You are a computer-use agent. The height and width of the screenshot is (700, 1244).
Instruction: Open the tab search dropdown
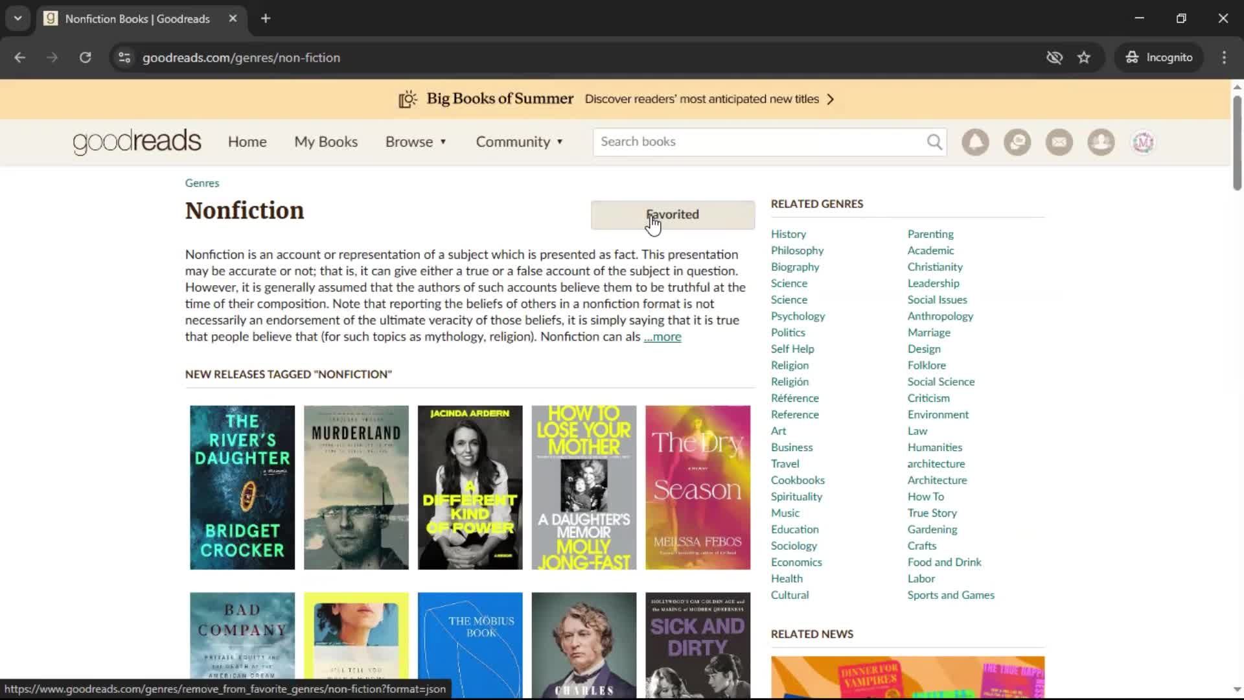18,19
